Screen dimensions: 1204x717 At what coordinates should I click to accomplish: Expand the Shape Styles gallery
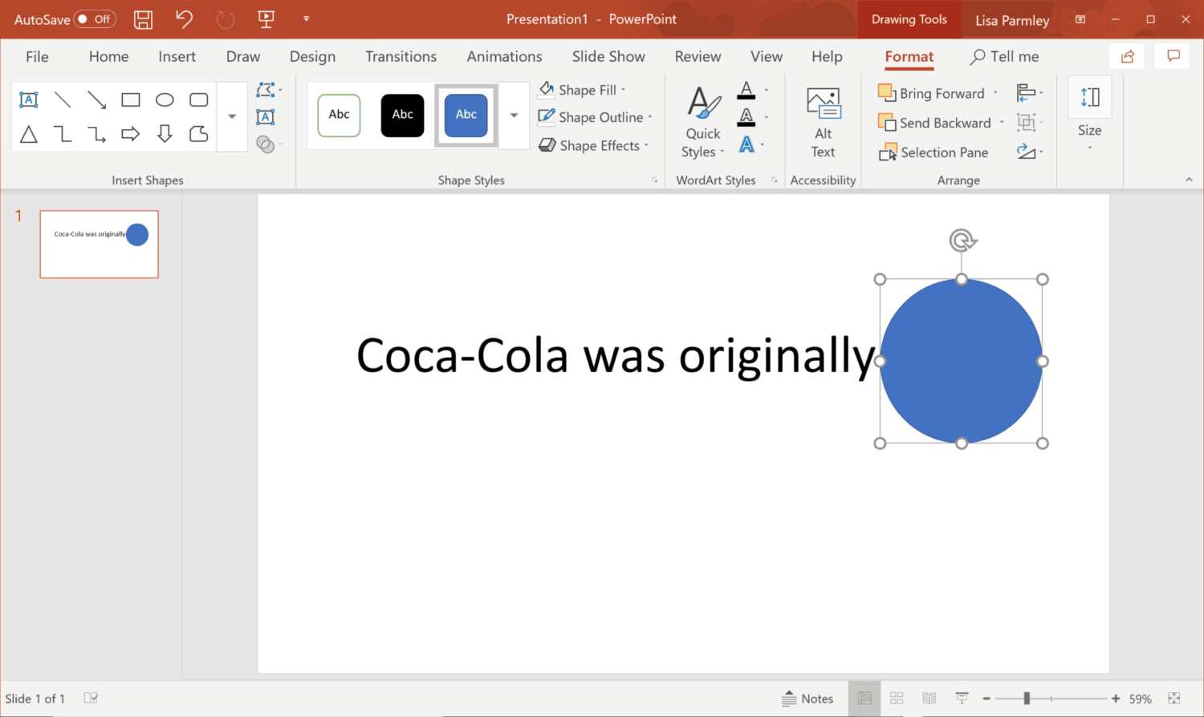pos(514,115)
